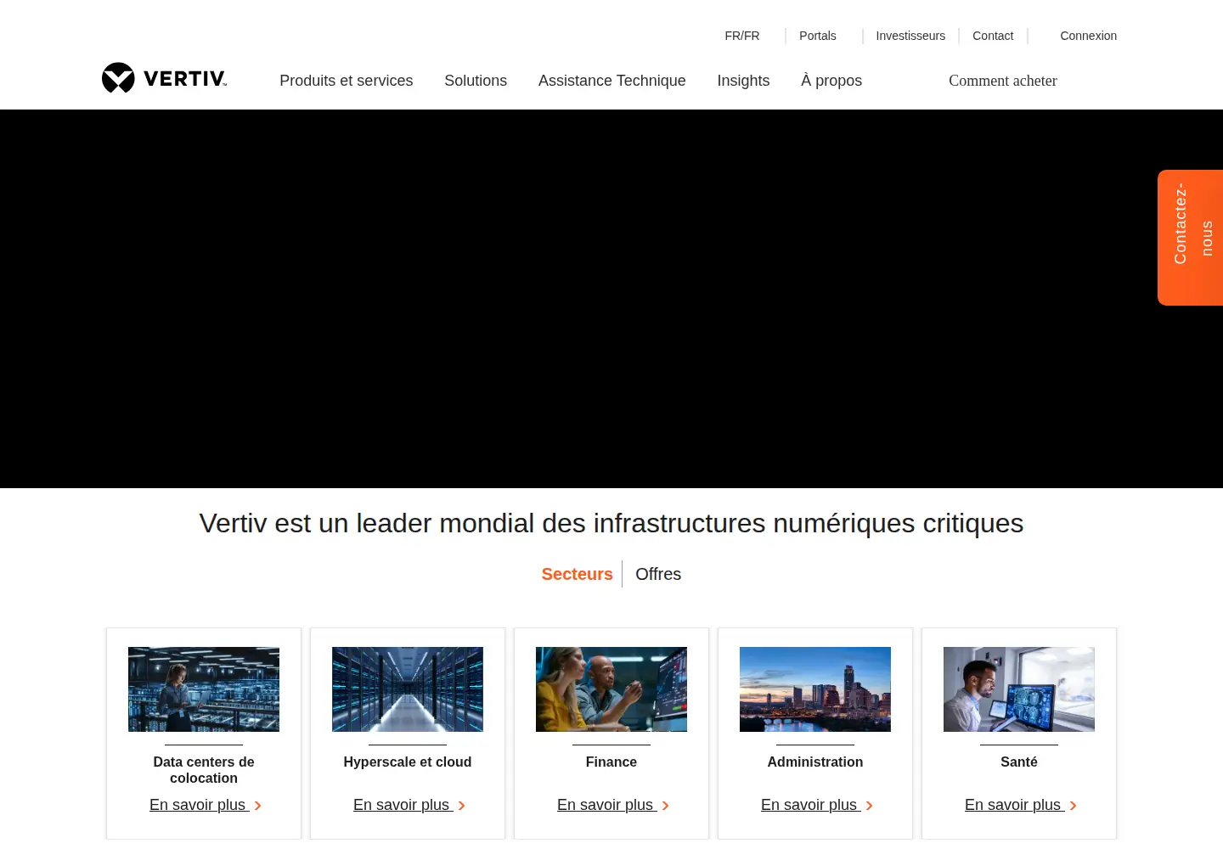
Task: Open the Santé image
Action: (x=1019, y=689)
